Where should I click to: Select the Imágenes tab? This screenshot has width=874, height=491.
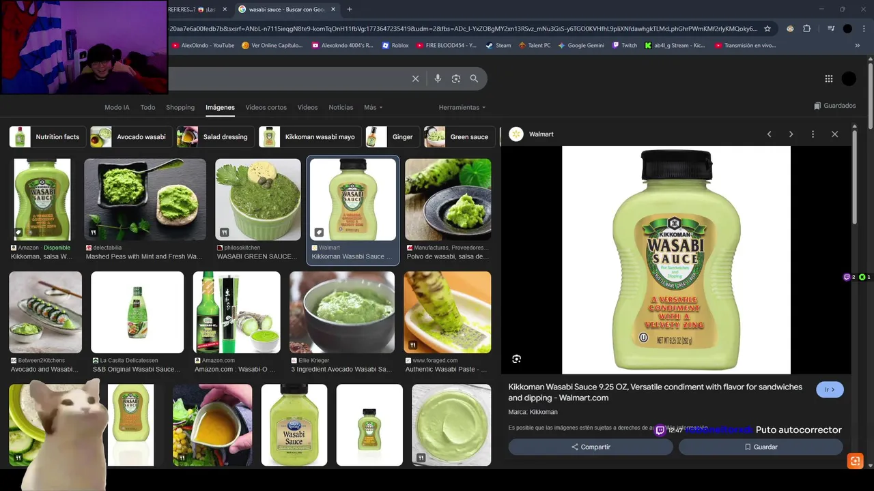[220, 107]
